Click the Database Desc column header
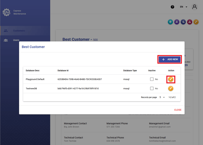The width and height of the screenshot is (203, 145). (33, 71)
